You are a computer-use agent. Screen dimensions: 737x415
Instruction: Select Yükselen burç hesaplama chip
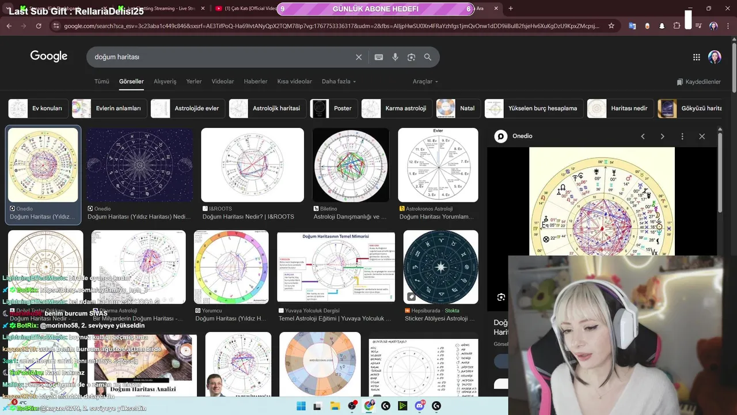[534, 108]
